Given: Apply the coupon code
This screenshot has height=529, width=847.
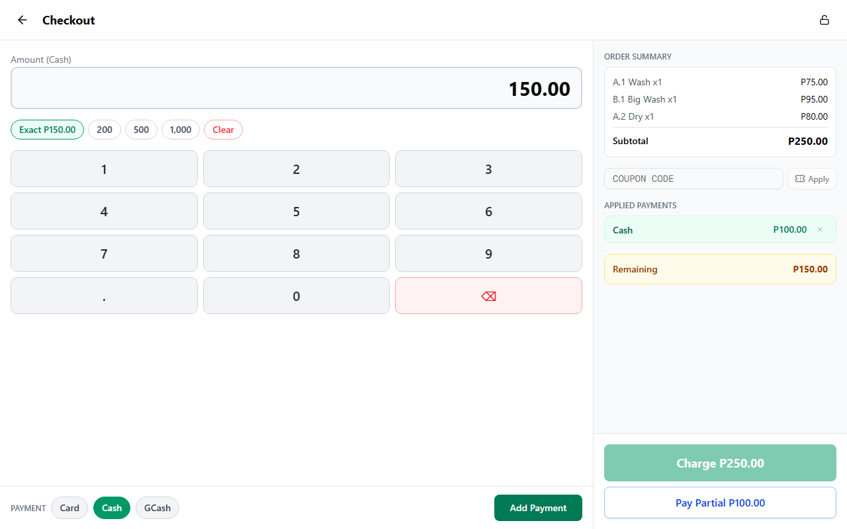Looking at the screenshot, I should 811,179.
